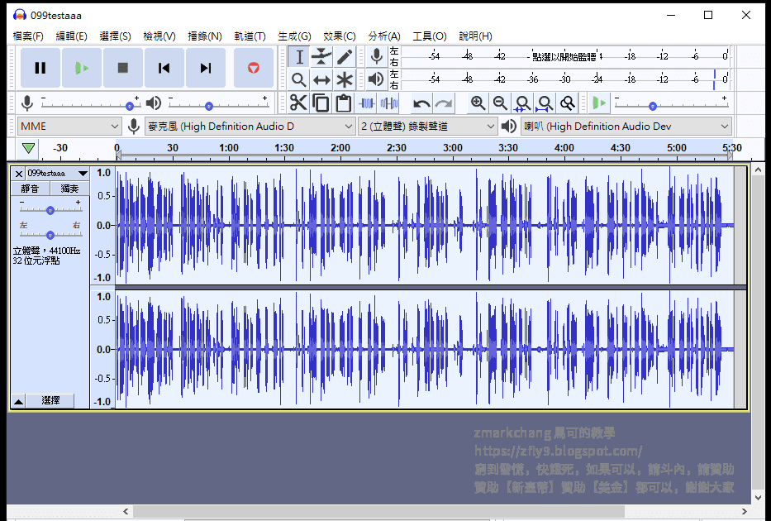Toggle 靜音 on the 099testaaa track

pyautogui.click(x=31, y=189)
